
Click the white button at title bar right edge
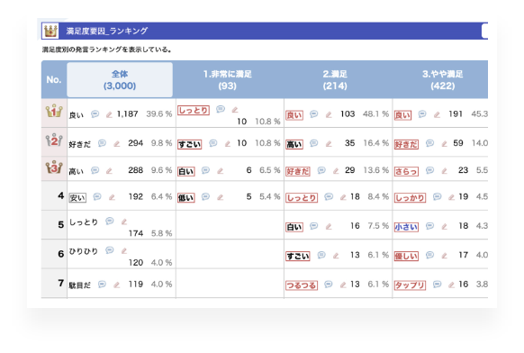point(485,32)
